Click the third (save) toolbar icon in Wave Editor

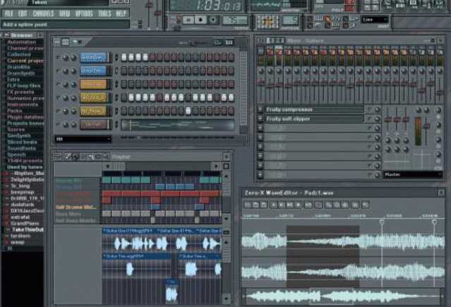263,205
